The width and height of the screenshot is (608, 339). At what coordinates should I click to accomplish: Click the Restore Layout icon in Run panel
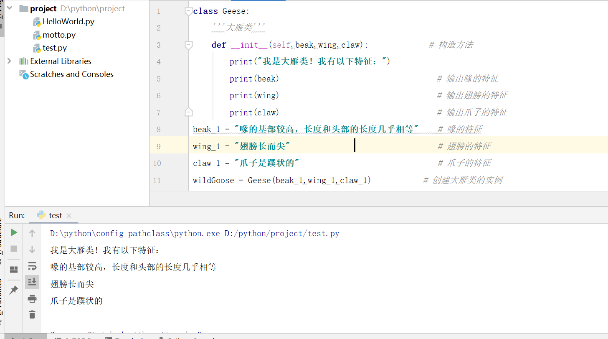(14, 269)
